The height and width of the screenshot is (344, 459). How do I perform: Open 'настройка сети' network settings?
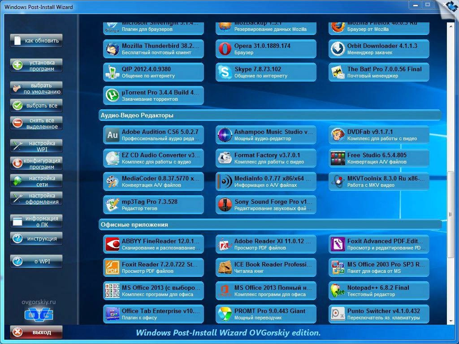click(36, 181)
